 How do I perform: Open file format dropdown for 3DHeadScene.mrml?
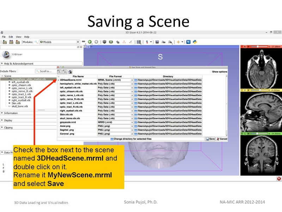tap(115, 80)
